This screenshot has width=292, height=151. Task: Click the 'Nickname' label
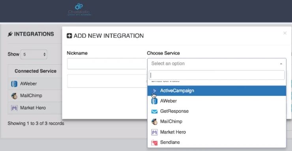[77, 53]
